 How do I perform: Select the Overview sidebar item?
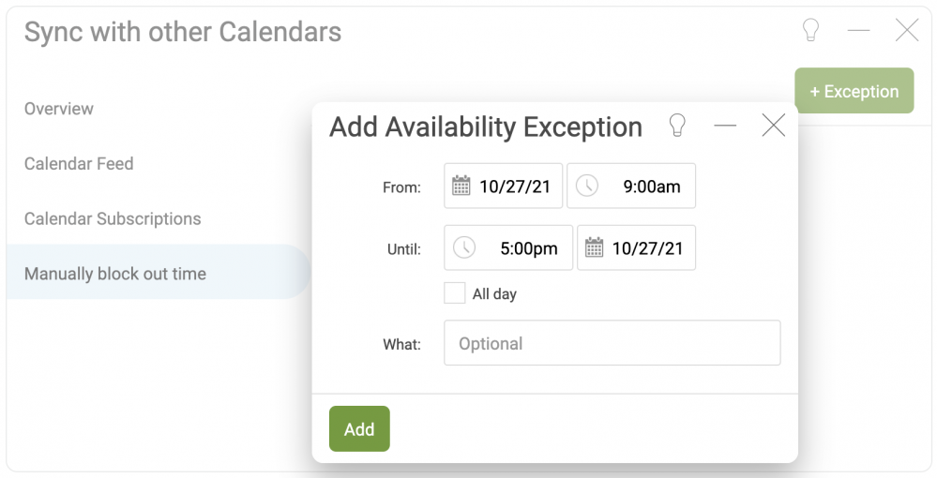pyautogui.click(x=58, y=109)
